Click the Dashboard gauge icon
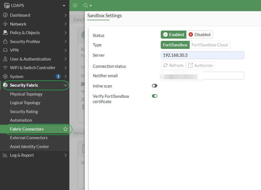 [x=5, y=15]
